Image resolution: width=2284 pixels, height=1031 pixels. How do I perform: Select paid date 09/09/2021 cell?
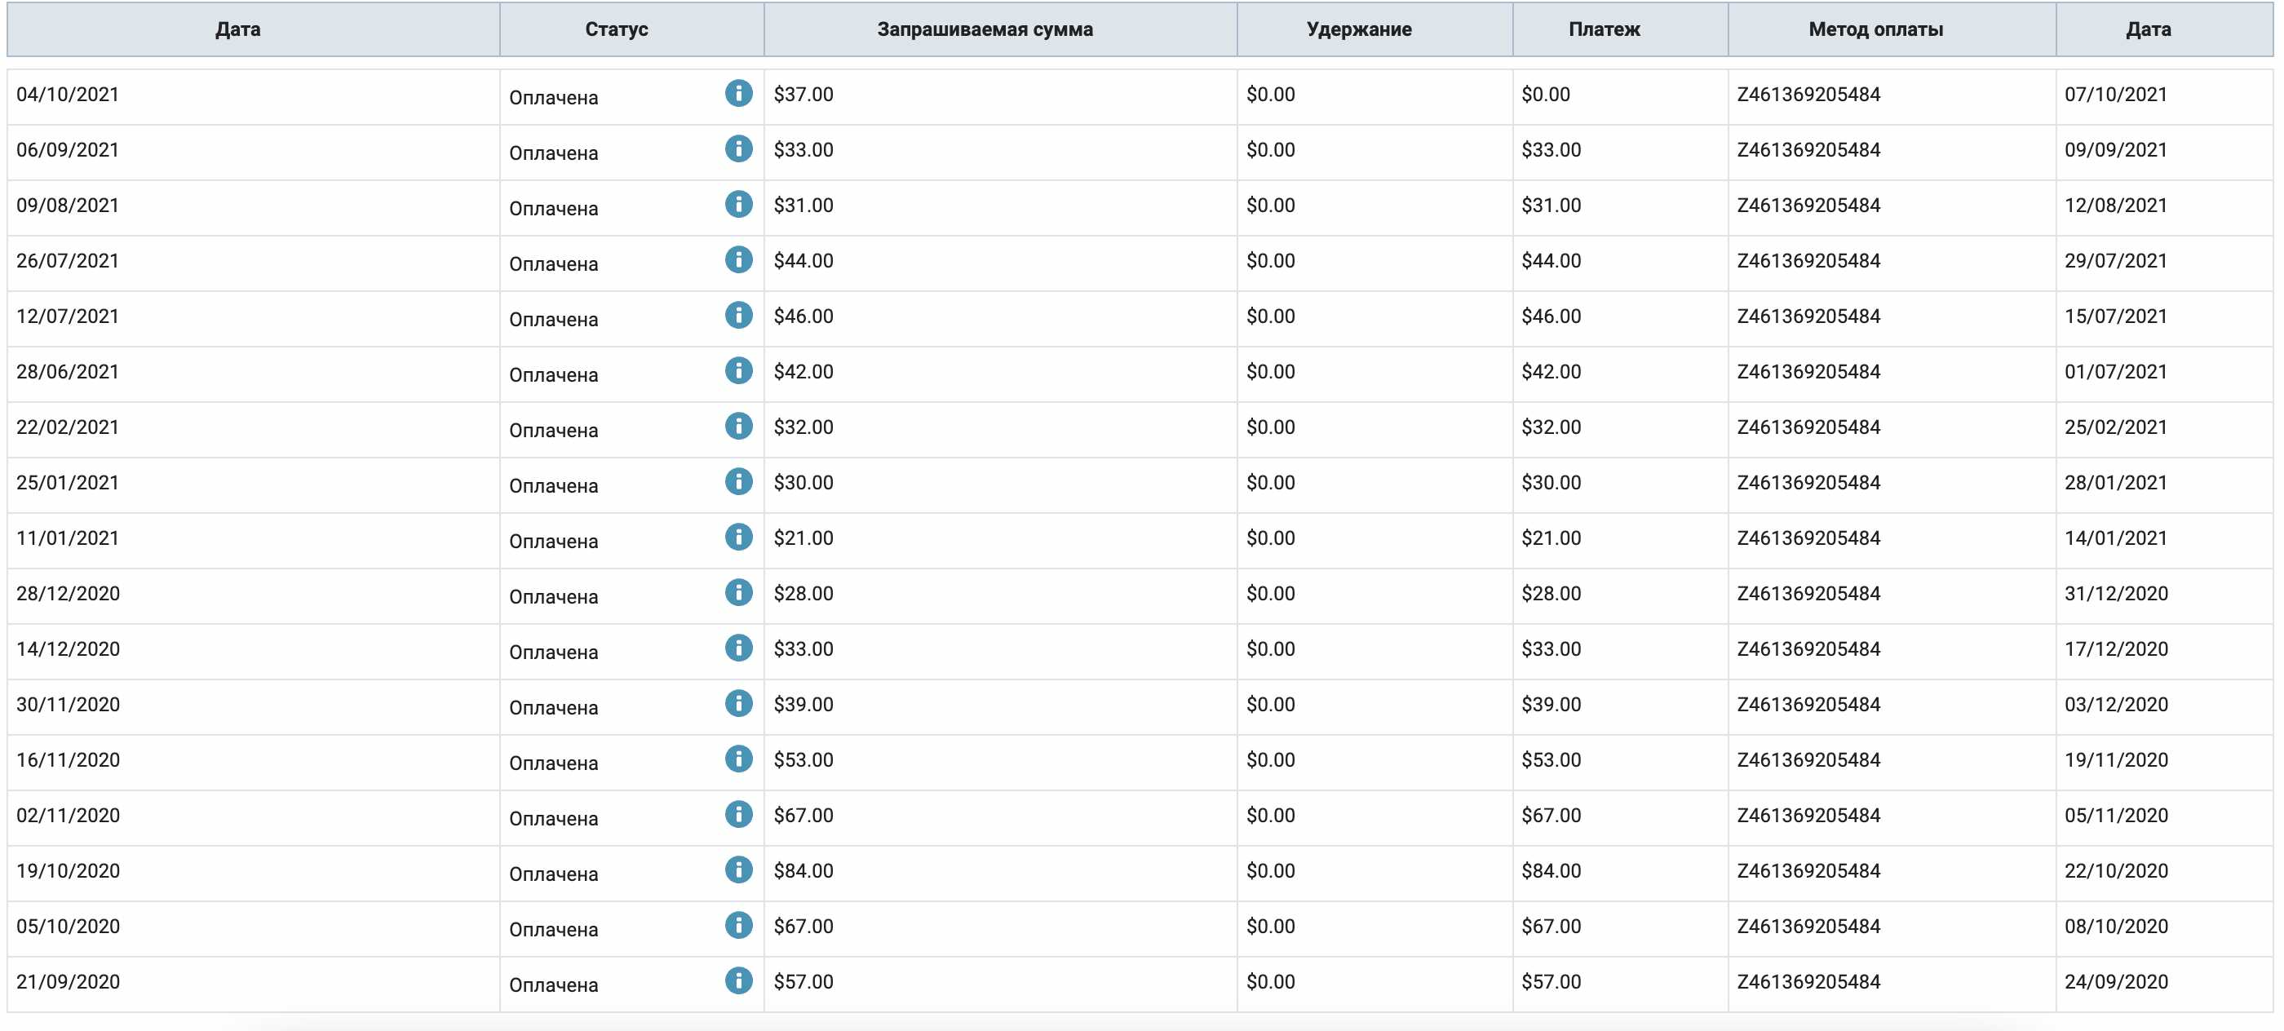(2164, 153)
